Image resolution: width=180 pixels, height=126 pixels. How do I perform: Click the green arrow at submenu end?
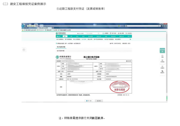pos(130,39)
